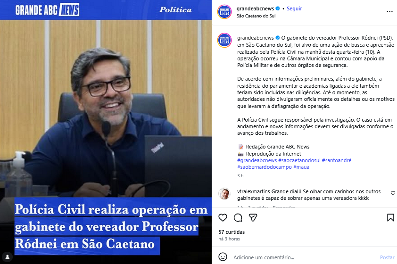Click grandeabcnews avatar beside caption
The image size is (397, 264).
point(224,40)
